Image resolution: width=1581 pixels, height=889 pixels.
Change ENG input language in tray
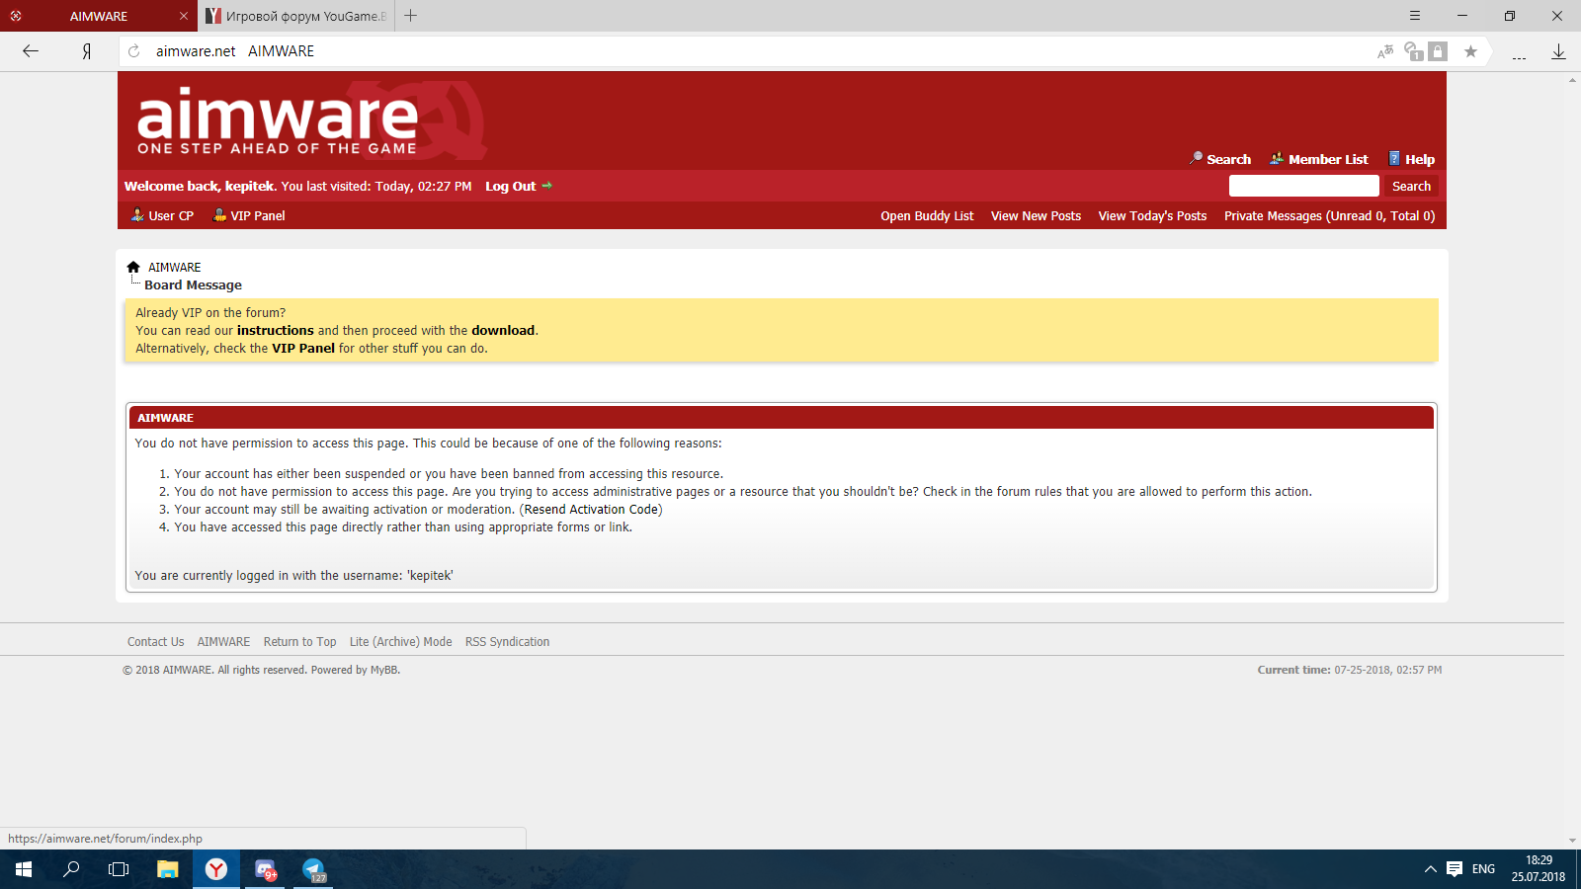1483,869
